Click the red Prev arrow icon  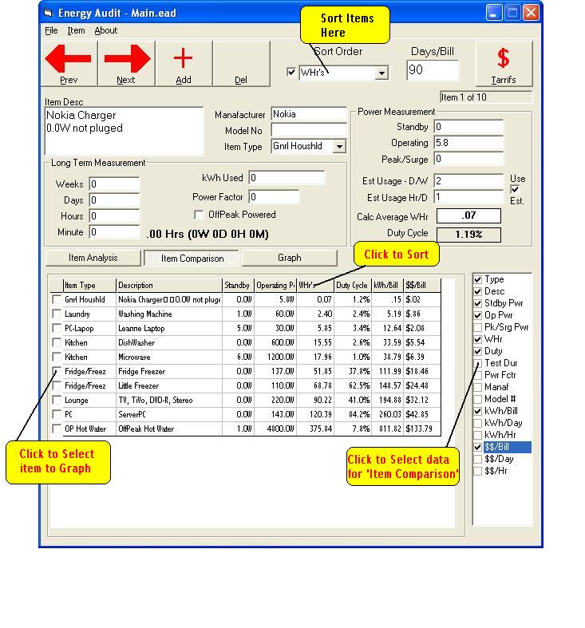68,59
